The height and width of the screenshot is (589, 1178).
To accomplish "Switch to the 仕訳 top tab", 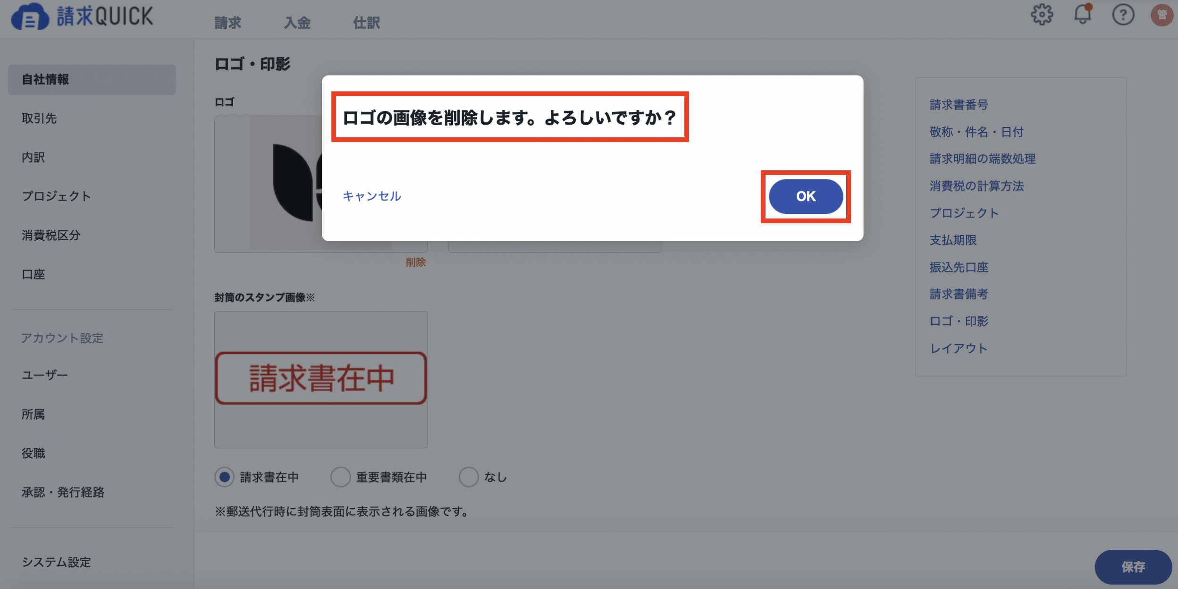I will [367, 23].
